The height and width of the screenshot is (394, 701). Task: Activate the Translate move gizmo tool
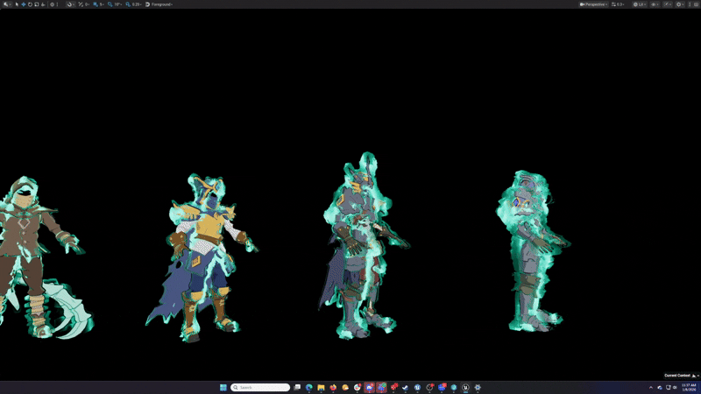tap(24, 4)
